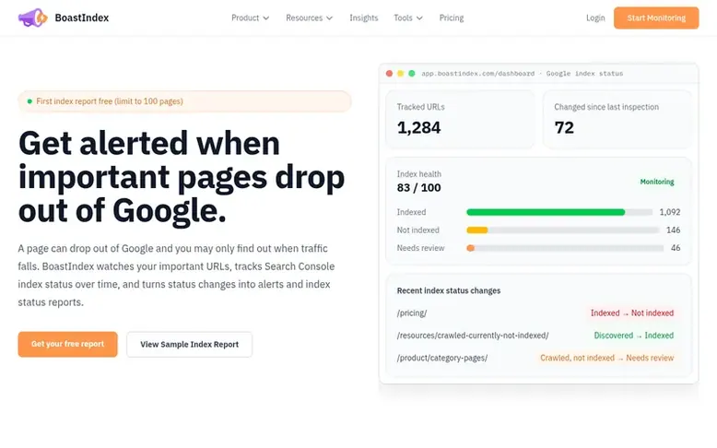Click the BoastIndex megaphone logo icon
717x448 pixels.
pyautogui.click(x=32, y=18)
